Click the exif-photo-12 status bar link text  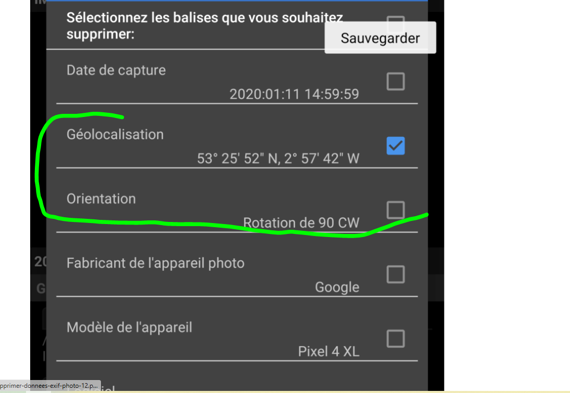[49, 386]
